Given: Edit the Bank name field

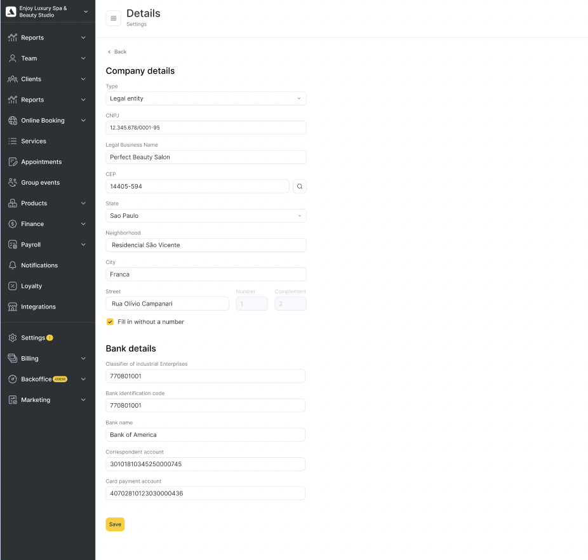Looking at the screenshot, I should (x=205, y=435).
